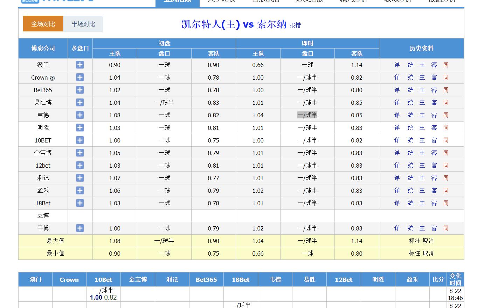Open 统 link in 金宝博 row

(x=410, y=153)
